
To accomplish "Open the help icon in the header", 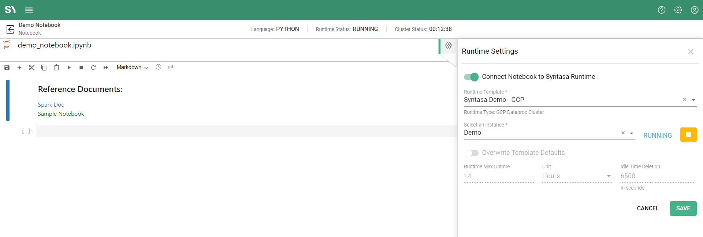I will (x=661, y=10).
